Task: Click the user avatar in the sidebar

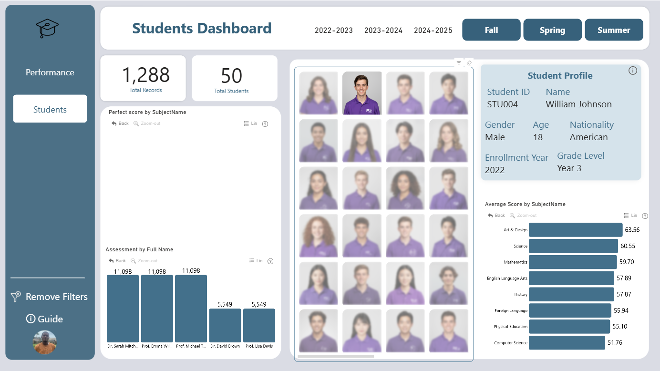Action: (44, 342)
